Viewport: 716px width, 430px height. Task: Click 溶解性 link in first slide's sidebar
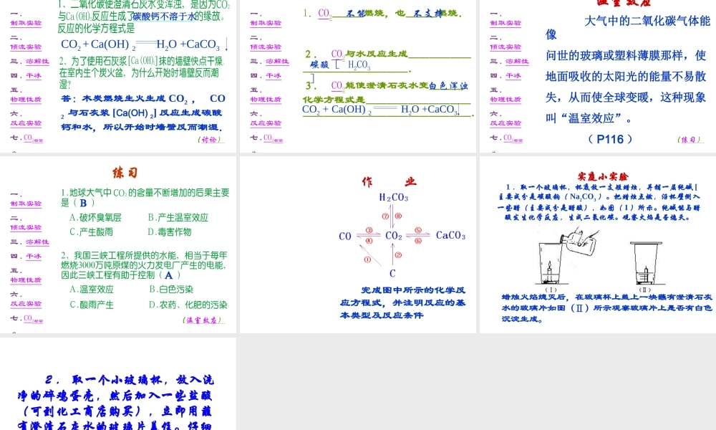click(x=37, y=61)
